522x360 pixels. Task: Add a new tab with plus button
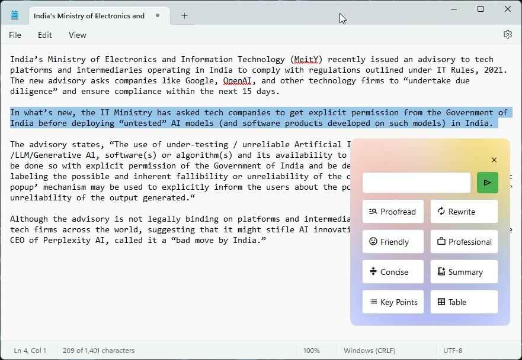184,15
